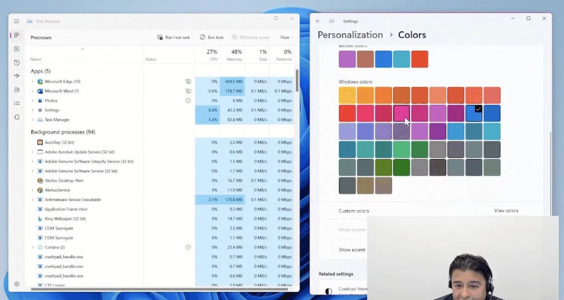This screenshot has width=564, height=300.
Task: Open App history in Task Manager sidebar
Action: (17, 62)
